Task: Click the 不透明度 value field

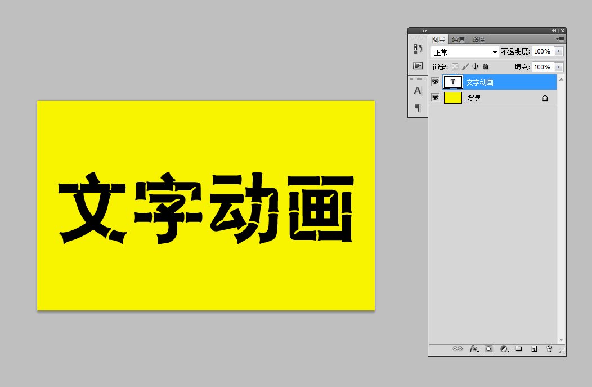Action: click(x=542, y=51)
